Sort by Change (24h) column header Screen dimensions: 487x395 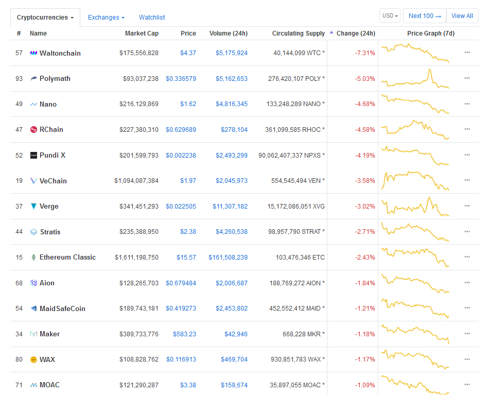(356, 33)
